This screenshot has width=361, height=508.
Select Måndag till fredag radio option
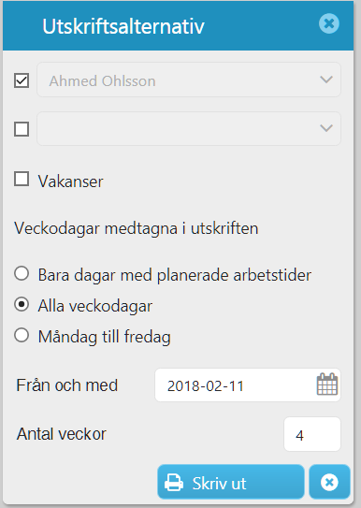pos(22,335)
